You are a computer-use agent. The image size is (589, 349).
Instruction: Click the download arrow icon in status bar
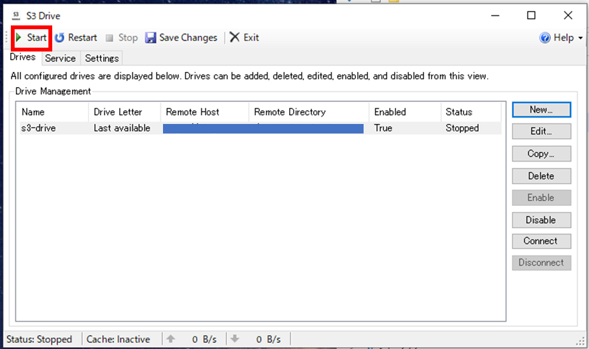pos(235,339)
